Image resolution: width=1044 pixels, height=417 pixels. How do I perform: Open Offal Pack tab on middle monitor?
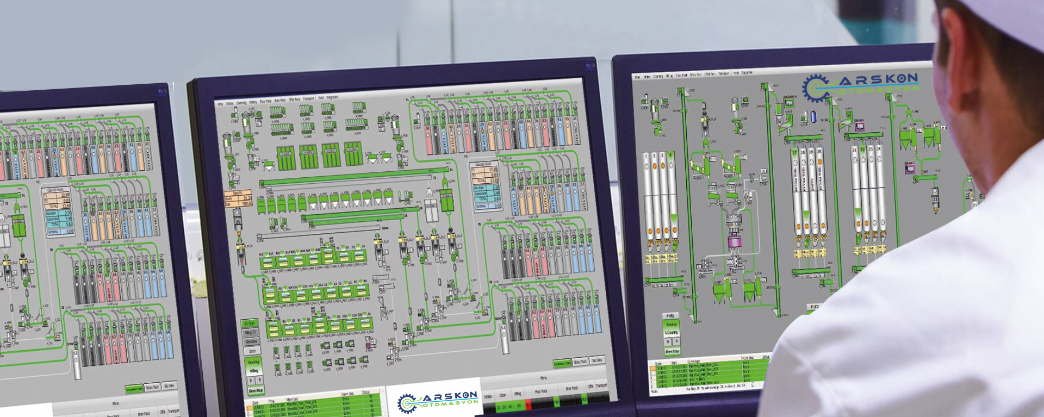(x=294, y=99)
